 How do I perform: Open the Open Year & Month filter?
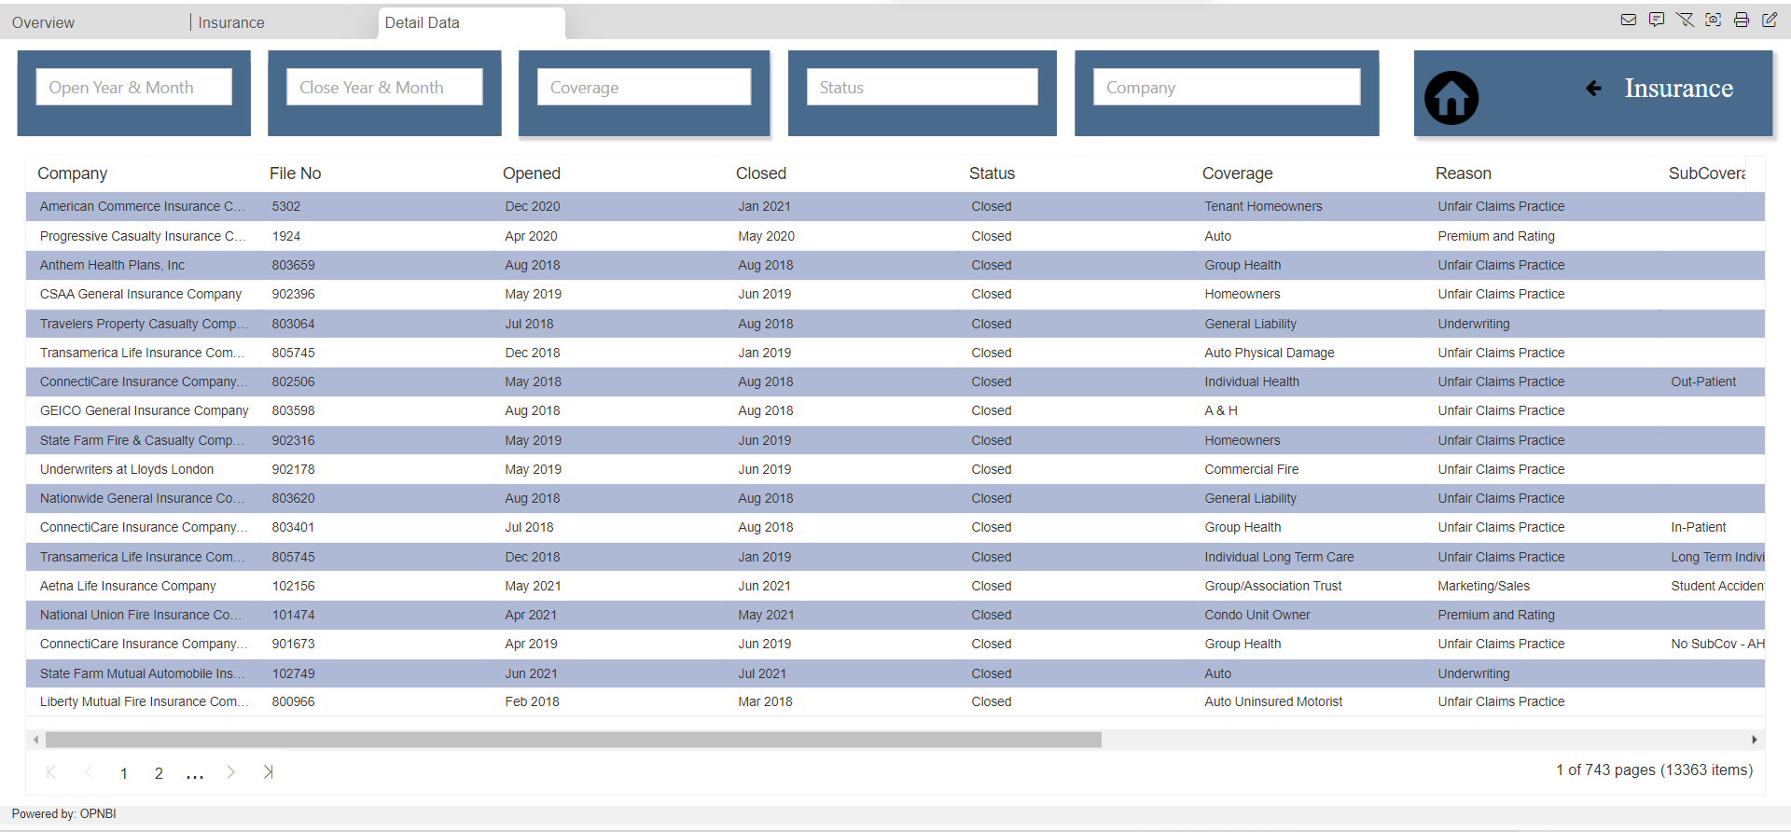(x=134, y=87)
